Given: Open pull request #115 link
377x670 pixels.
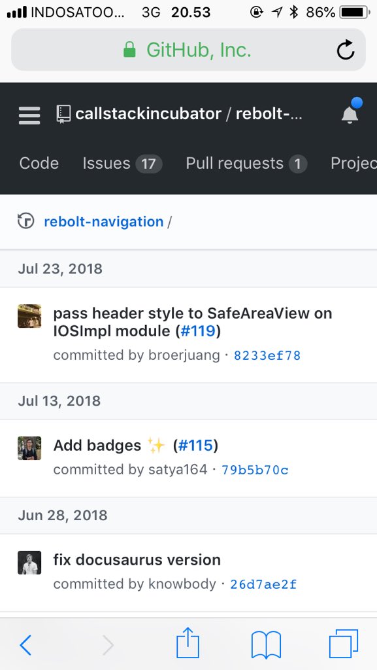Looking at the screenshot, I should pos(195,446).
